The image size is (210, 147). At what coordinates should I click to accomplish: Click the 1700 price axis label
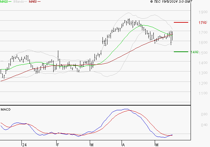pyautogui.click(x=203, y=32)
